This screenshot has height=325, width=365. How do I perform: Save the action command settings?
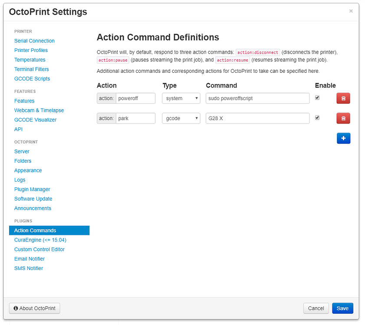click(x=342, y=308)
